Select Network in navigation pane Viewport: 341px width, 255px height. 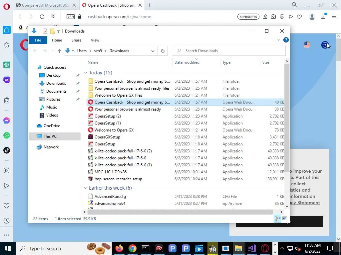51,147
